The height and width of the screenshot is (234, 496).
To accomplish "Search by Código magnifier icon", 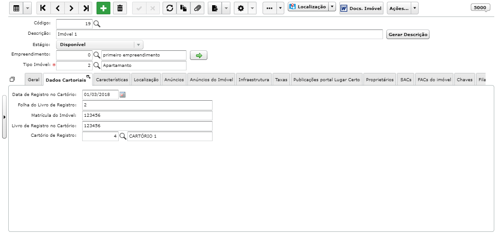I will (x=97, y=24).
